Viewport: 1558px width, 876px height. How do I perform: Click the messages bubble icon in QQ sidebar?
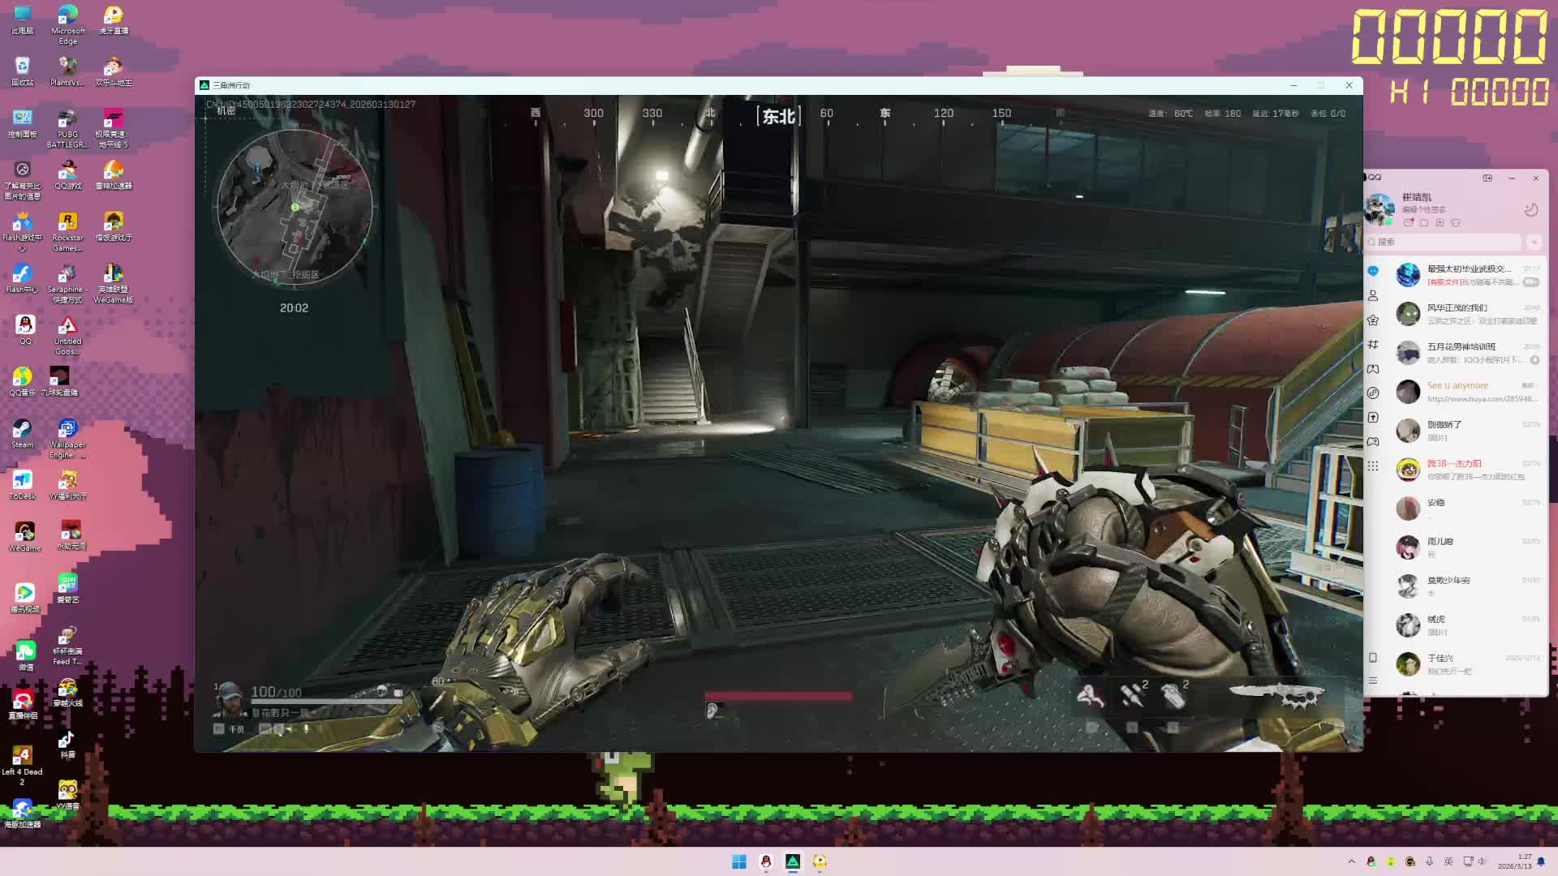(1373, 271)
